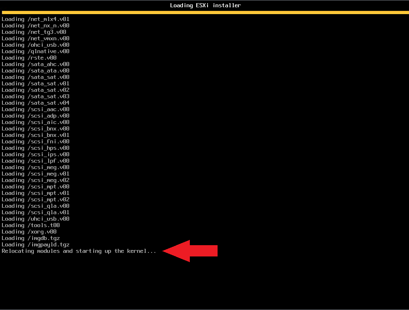Select the line 'Loading /ohci_usb.v00'

coord(35,45)
